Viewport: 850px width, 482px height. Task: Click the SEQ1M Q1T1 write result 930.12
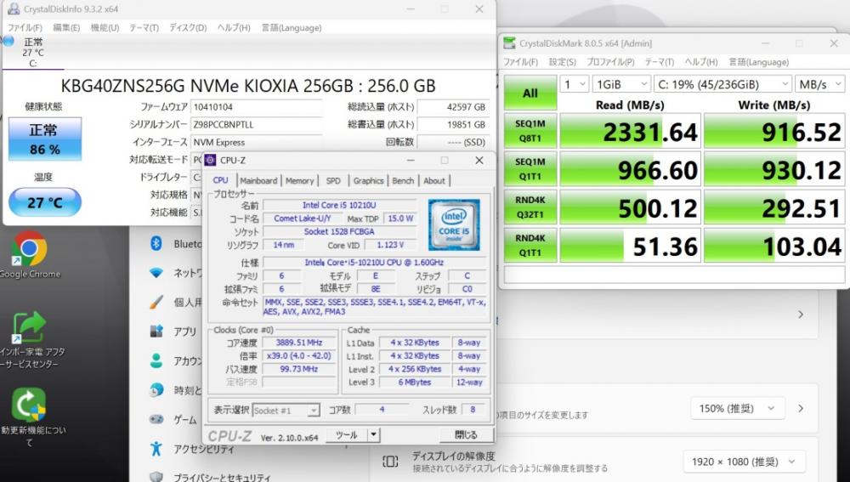[774, 169]
